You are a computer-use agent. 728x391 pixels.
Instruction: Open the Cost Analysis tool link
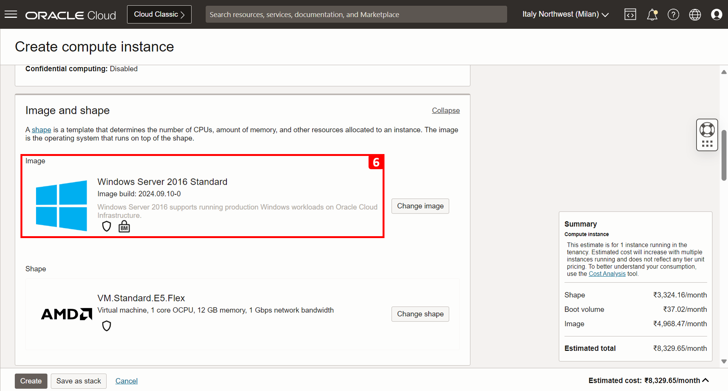[607, 274]
